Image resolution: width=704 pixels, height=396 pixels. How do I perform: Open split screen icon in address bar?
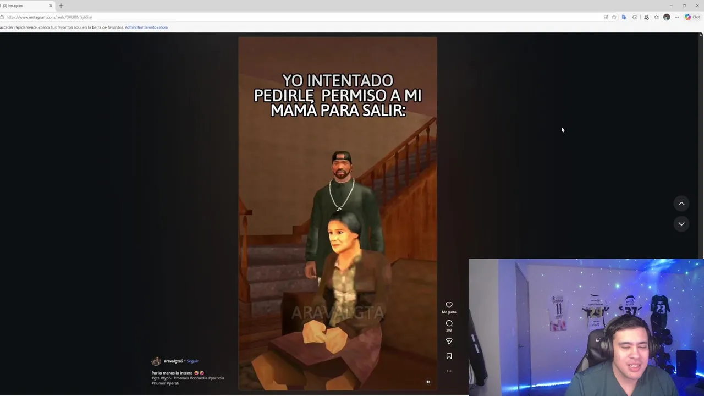coord(606,17)
